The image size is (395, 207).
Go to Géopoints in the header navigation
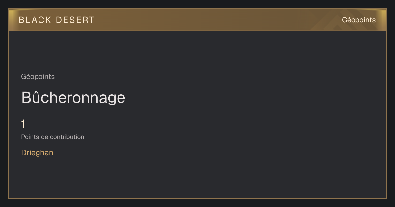point(359,20)
